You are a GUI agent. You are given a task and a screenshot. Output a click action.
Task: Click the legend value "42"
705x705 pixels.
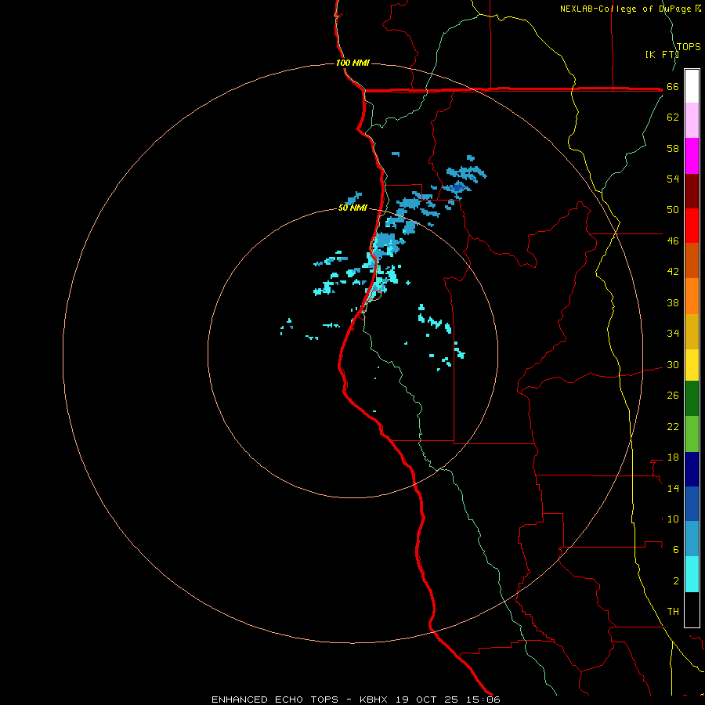[x=673, y=272]
